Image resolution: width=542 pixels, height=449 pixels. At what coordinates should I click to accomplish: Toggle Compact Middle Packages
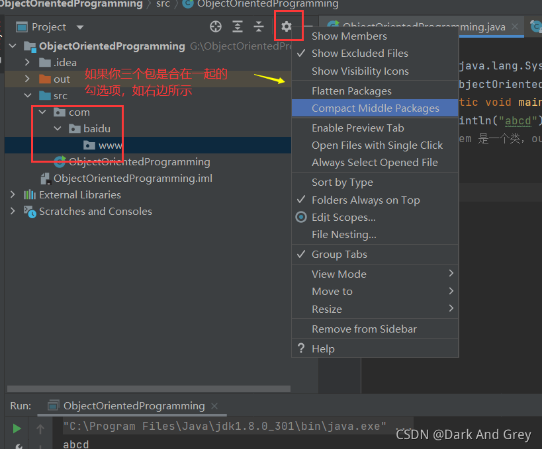point(375,108)
